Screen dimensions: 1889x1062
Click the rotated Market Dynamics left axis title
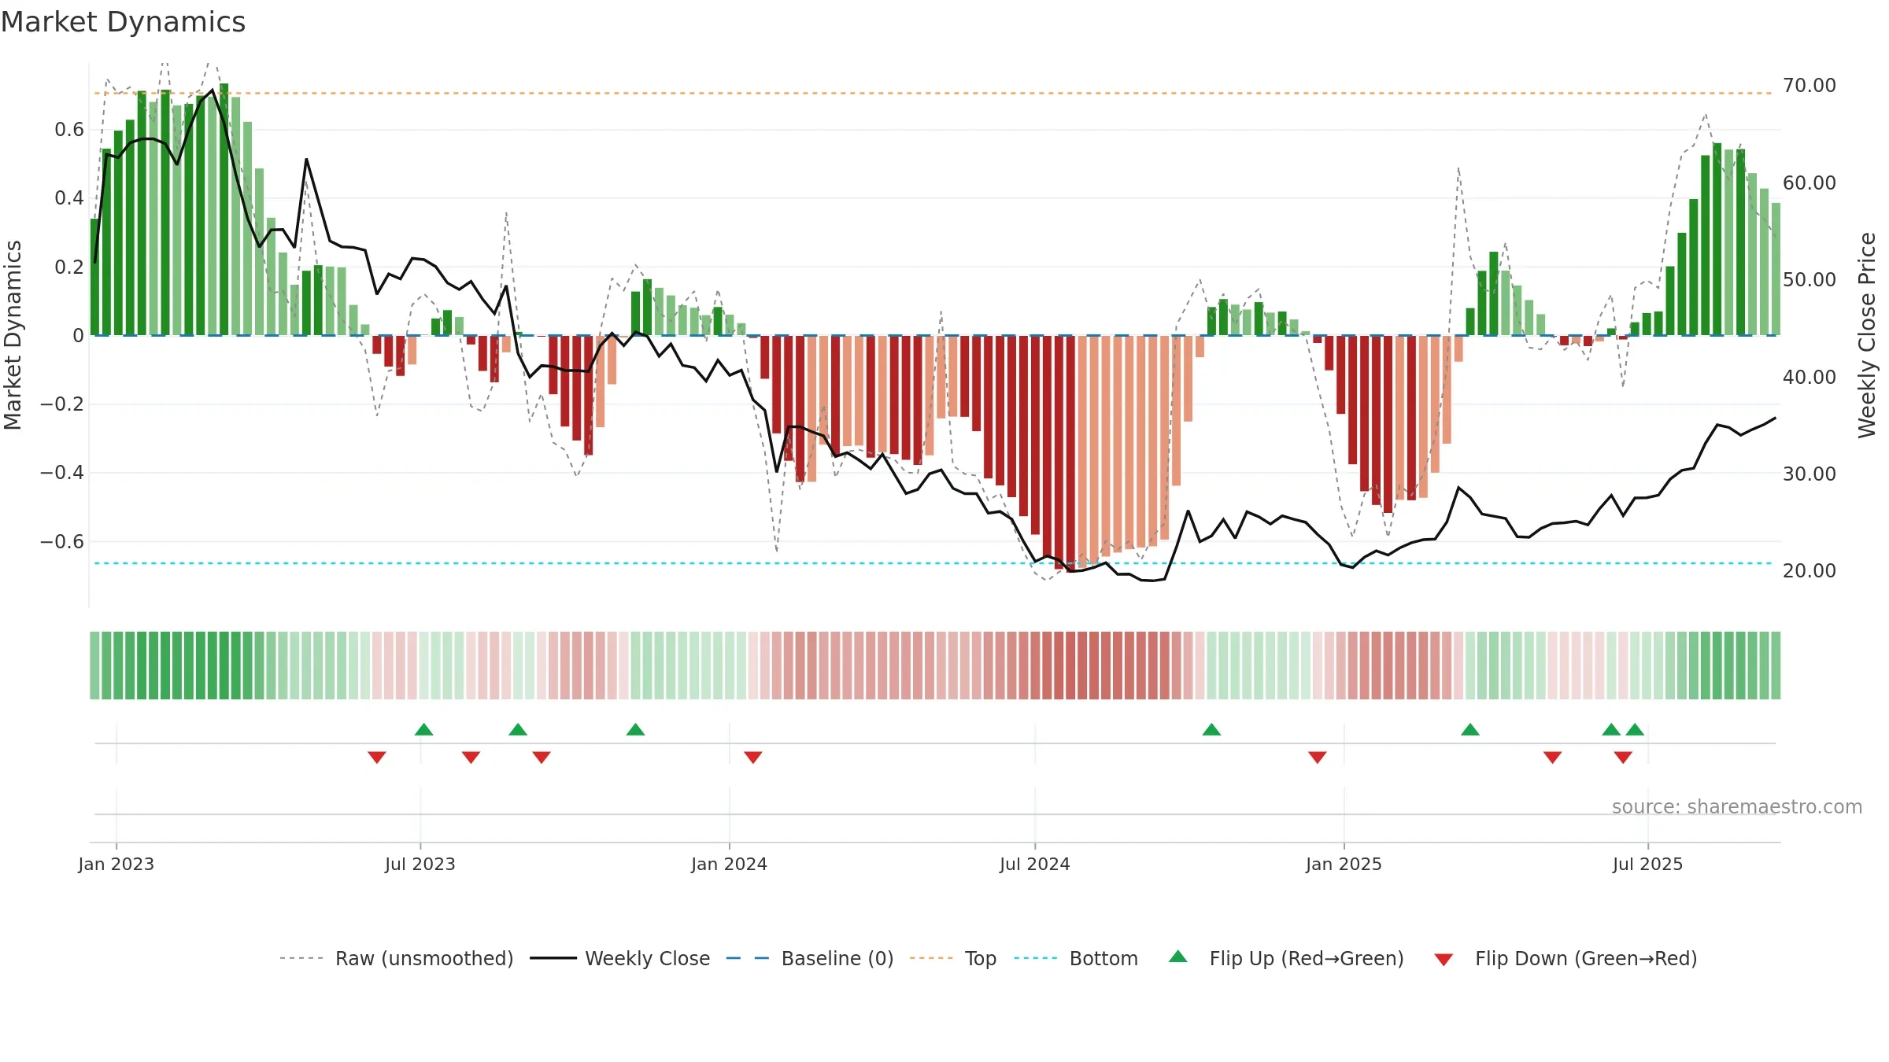13,335
